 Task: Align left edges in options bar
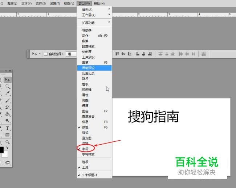click(x=137, y=54)
